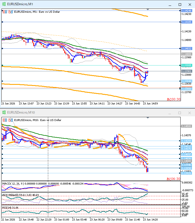Click the '23 Jun 14:20' time label on M10 axis
Viewport: 195px width, 223px height.
tap(150, 220)
